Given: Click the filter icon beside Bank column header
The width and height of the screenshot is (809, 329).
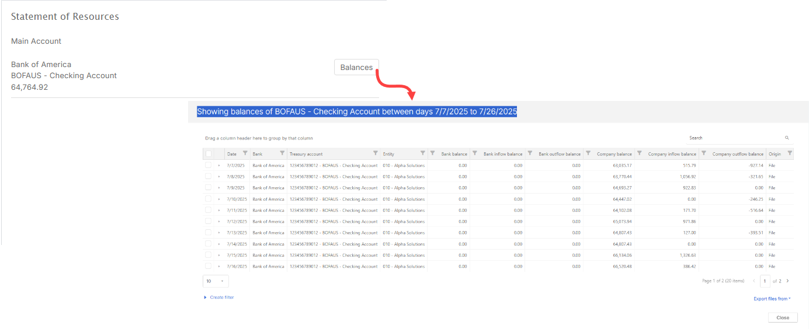Looking at the screenshot, I should 282,153.
